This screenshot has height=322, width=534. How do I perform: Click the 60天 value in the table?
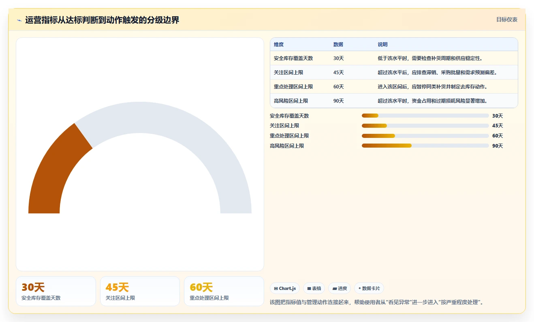339,87
